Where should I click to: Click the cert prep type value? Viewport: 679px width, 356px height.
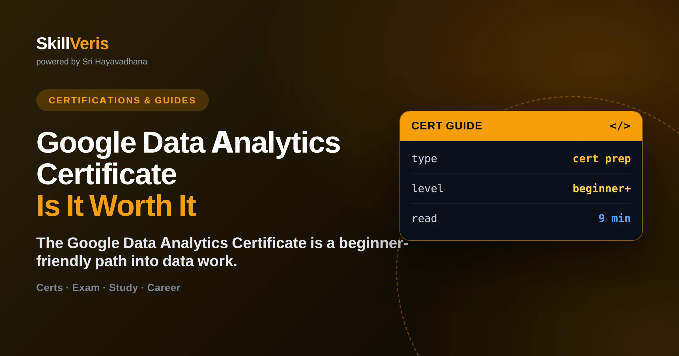click(602, 159)
